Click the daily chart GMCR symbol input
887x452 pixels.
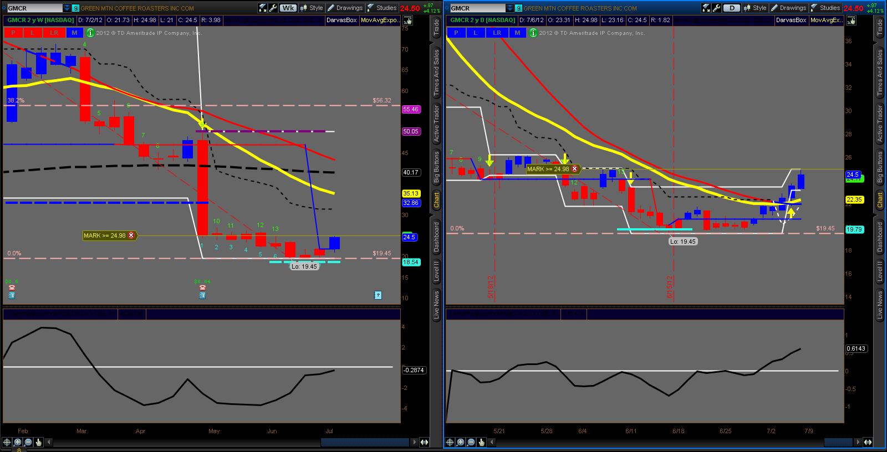(x=478, y=8)
